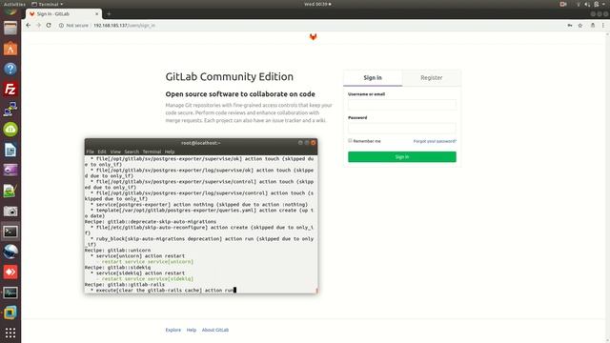Click the root@localhost terminal title bar

click(x=201, y=143)
